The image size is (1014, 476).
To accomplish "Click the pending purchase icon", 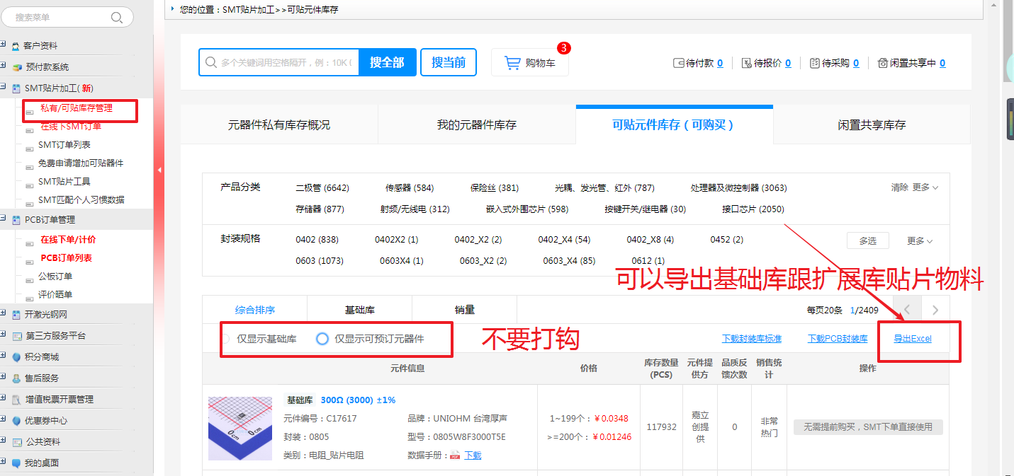I will coord(814,63).
